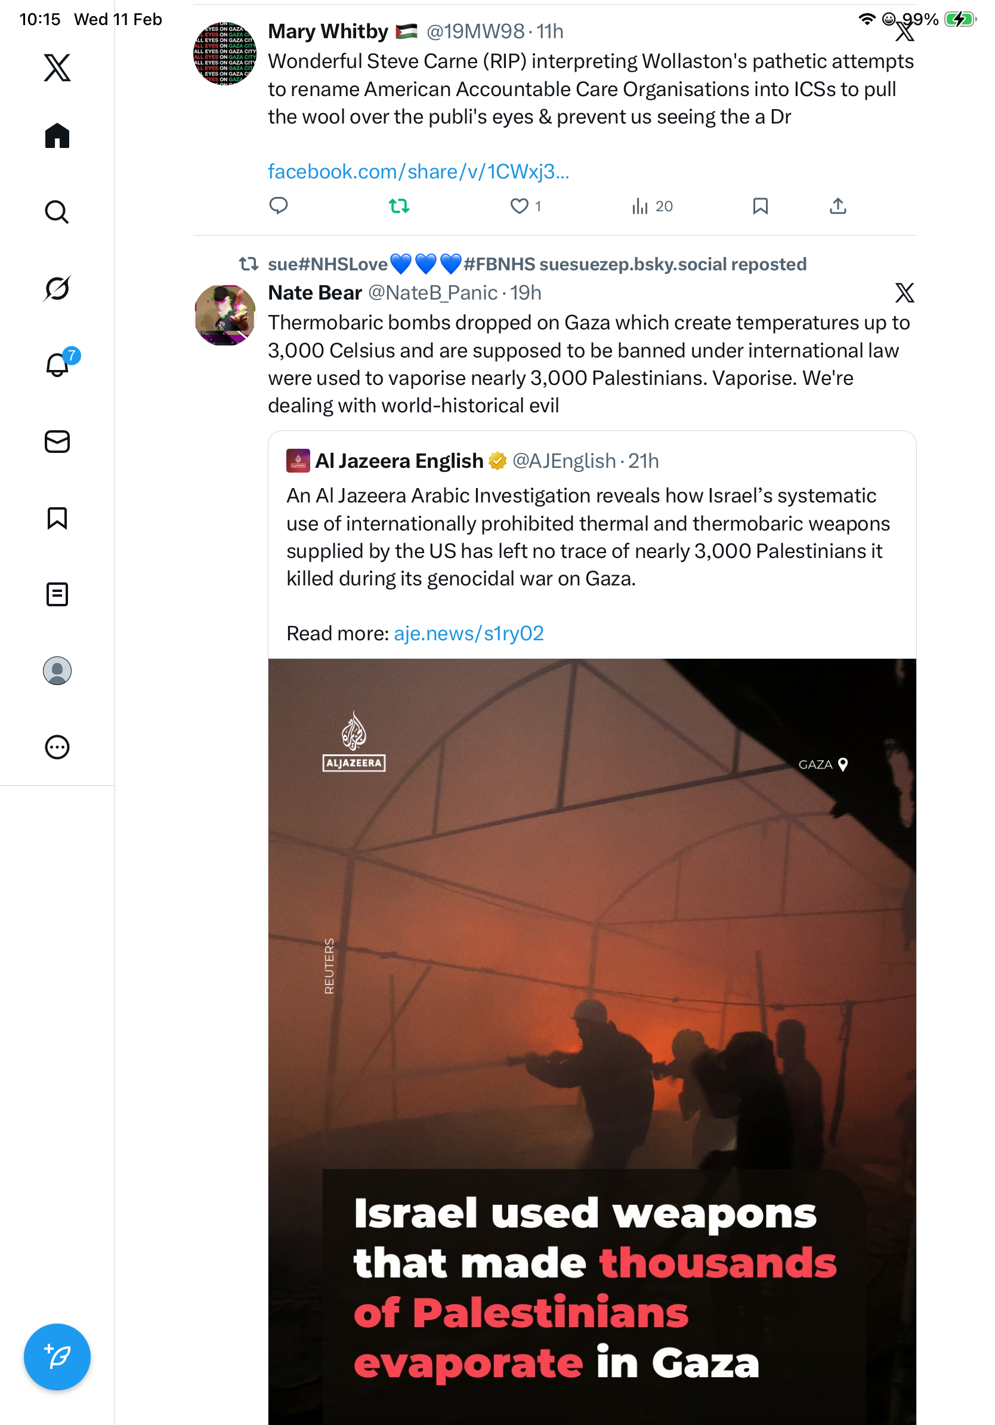Undo repost on Mary Whitby's post

coord(399,206)
